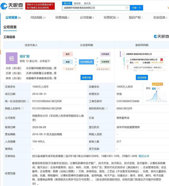This screenshot has height=186, width=169.
Task: Open the 历史信息 tab
Action: pos(160,18)
